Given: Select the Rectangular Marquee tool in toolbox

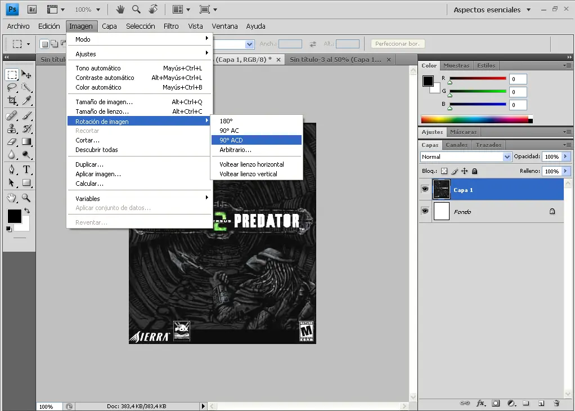Looking at the screenshot, I should point(12,75).
